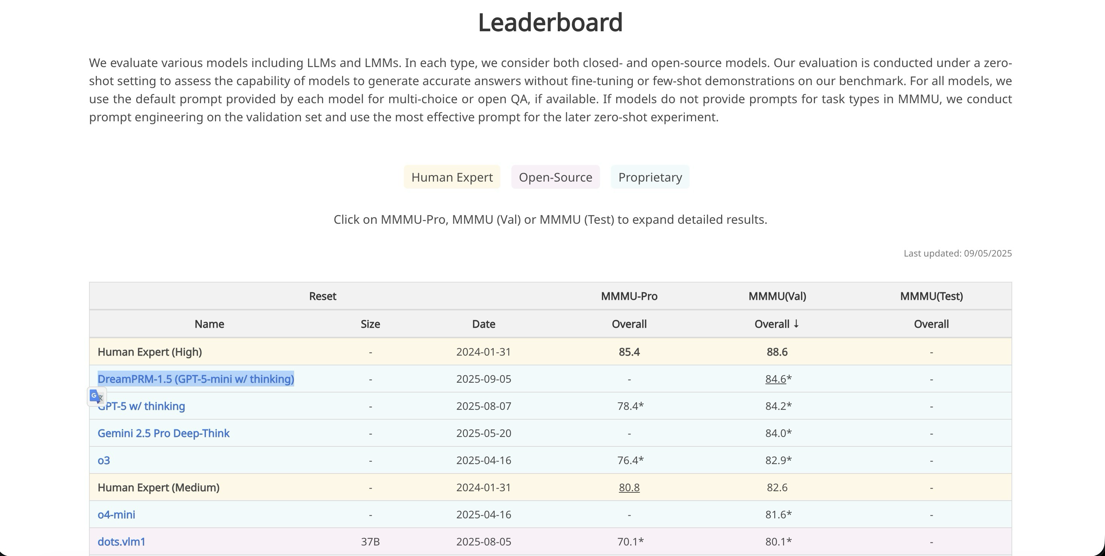
Task: Expand MMMU(Test) detailed results
Action: [931, 296]
